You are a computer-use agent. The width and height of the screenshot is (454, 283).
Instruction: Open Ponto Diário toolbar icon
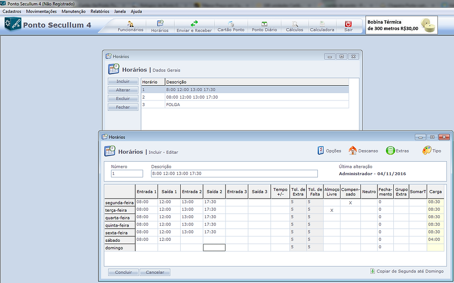[265, 26]
